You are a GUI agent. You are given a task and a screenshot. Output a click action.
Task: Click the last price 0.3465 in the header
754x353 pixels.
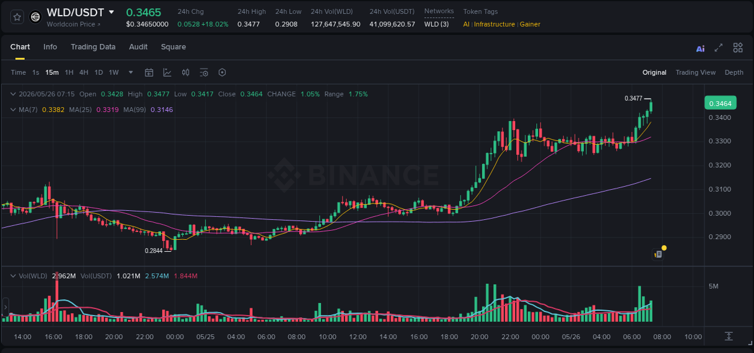pyautogui.click(x=144, y=12)
